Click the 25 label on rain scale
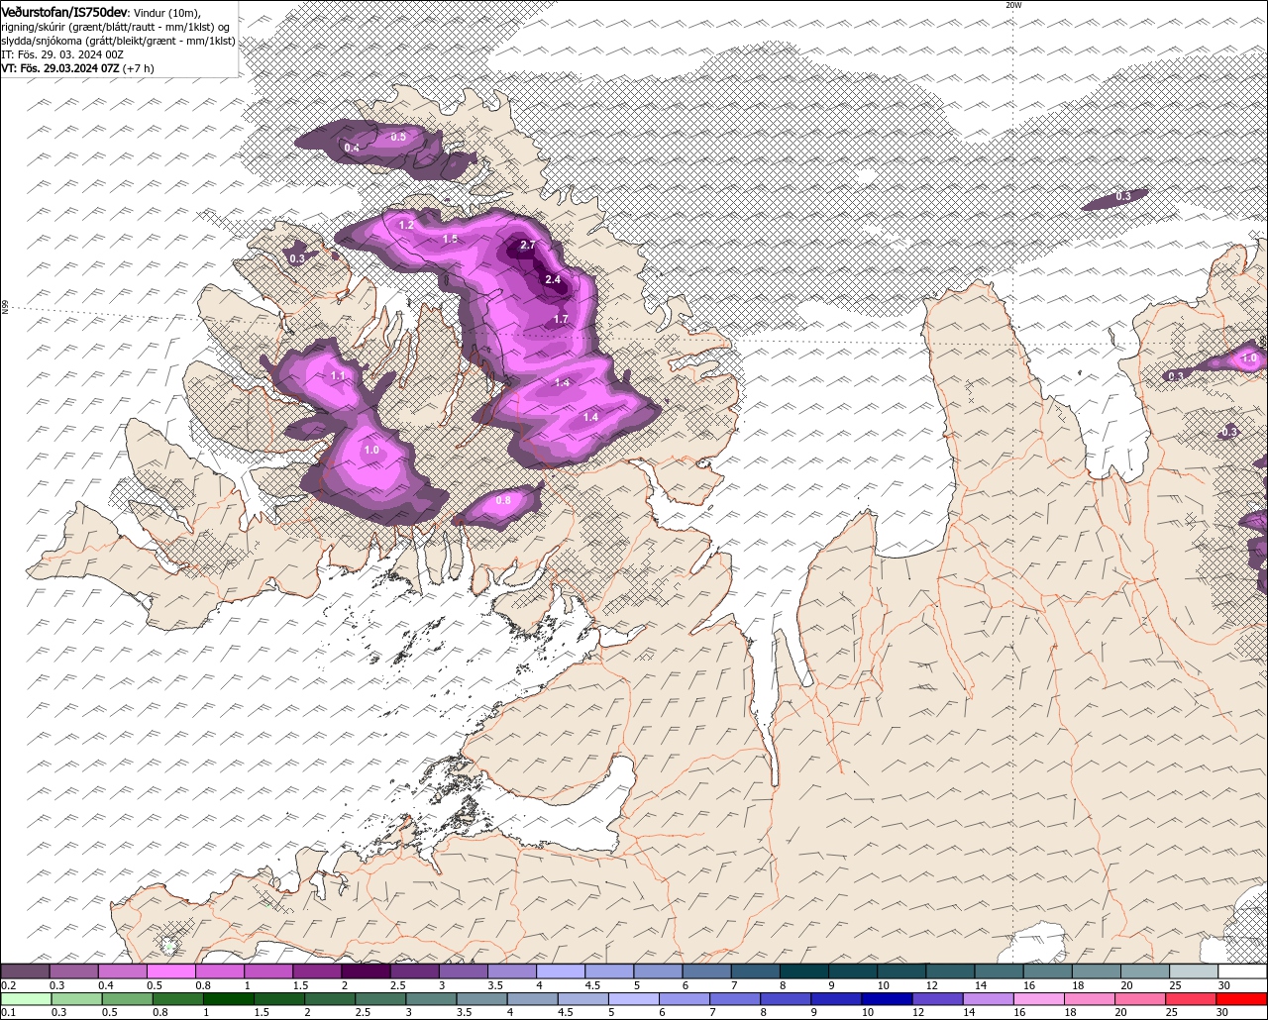Screen dimensions: 1268x1020 [1171, 1013]
